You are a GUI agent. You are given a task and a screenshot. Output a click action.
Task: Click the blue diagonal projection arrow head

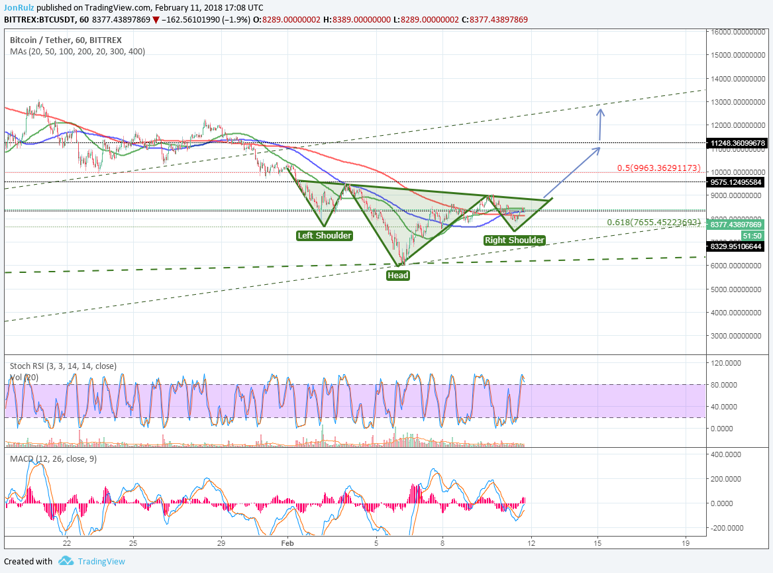(596, 150)
